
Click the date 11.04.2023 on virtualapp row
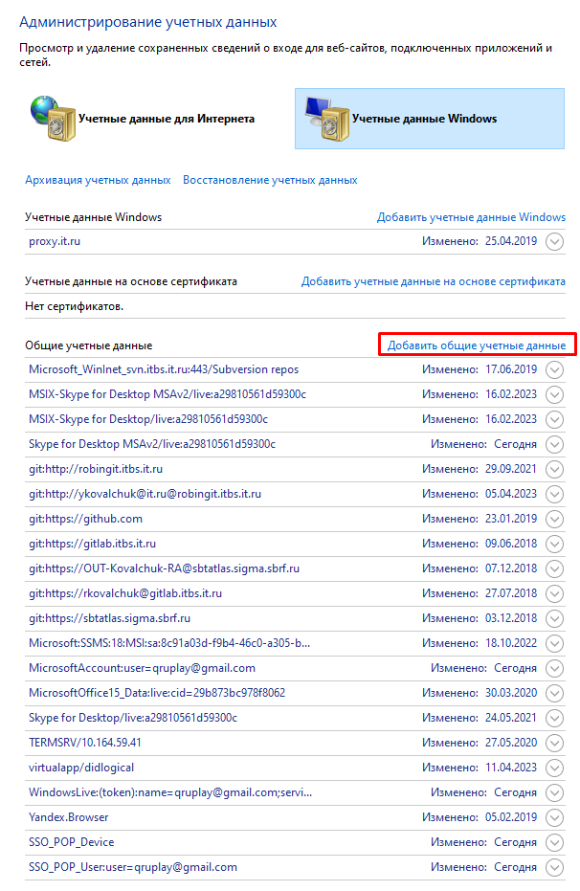click(511, 768)
